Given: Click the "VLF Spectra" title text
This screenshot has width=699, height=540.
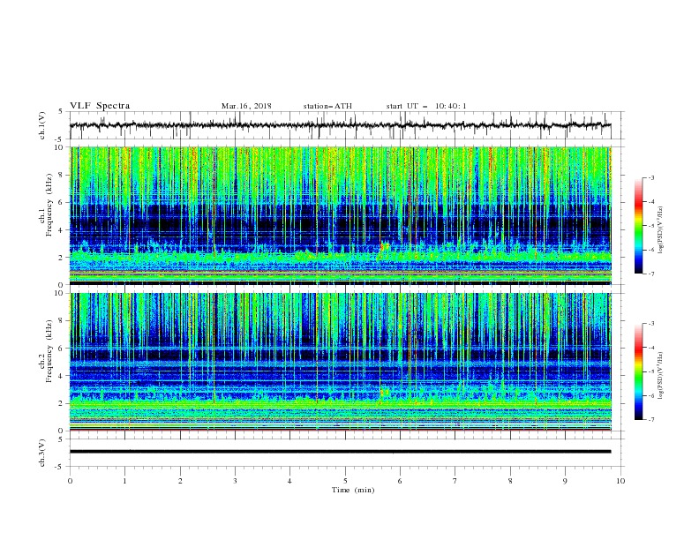Looking at the screenshot, I should [x=100, y=106].
